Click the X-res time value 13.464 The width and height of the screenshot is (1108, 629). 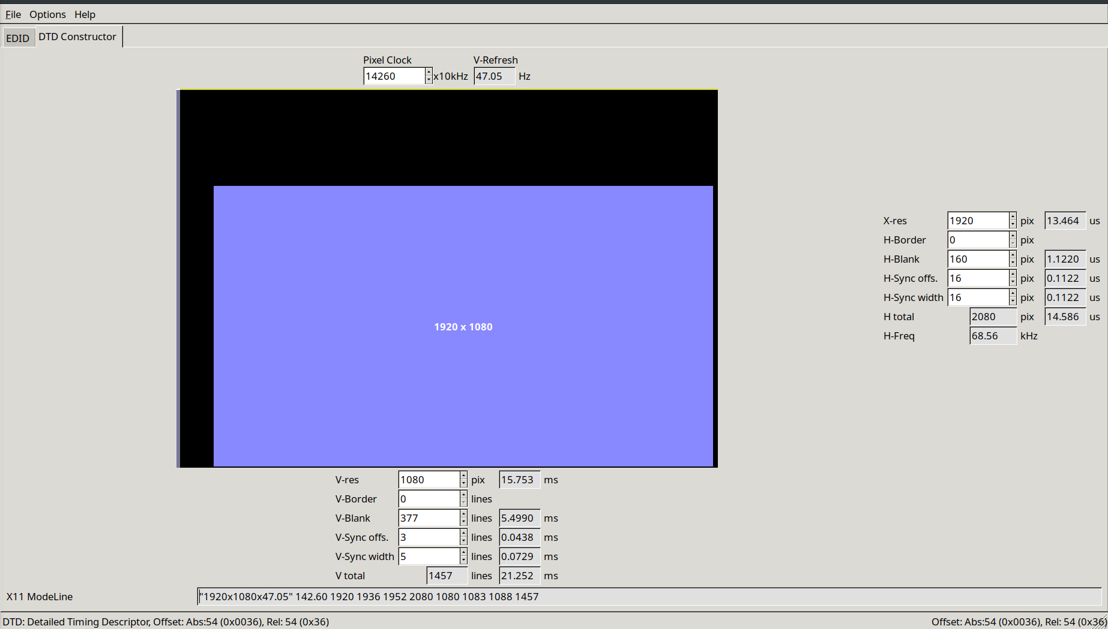[1065, 221]
